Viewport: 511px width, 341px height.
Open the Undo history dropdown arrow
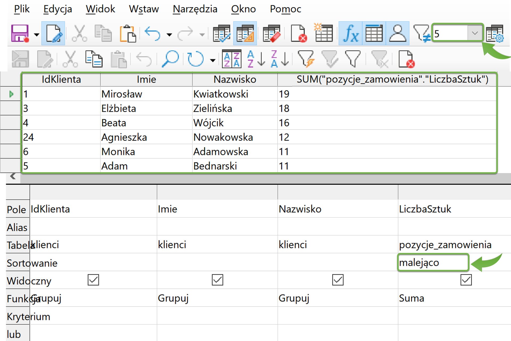[169, 34]
